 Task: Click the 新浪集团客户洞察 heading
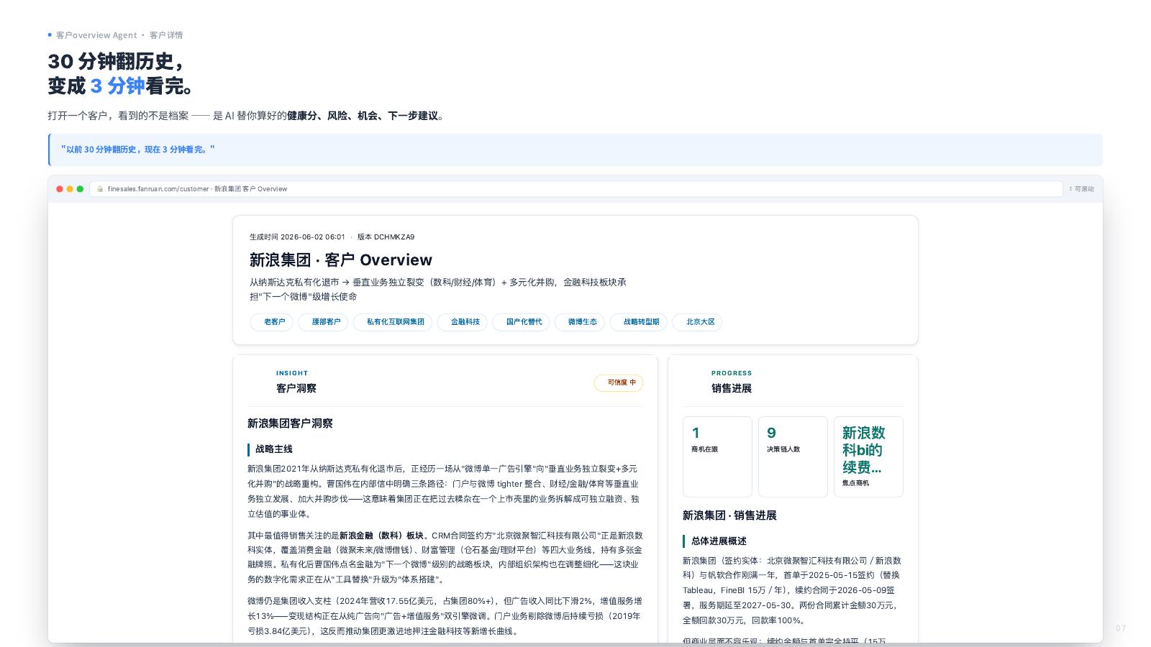pyautogui.click(x=290, y=423)
